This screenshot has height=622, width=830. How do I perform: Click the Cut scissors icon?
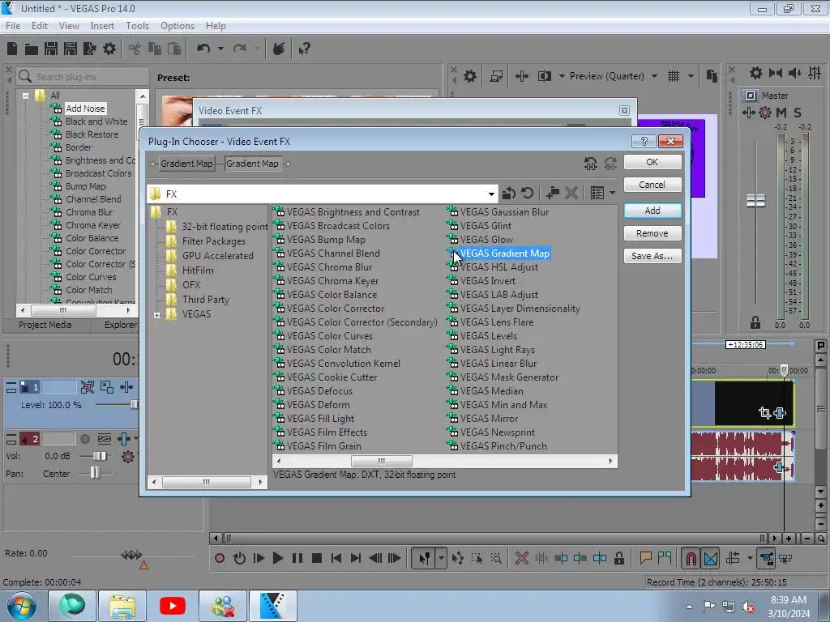[135, 49]
